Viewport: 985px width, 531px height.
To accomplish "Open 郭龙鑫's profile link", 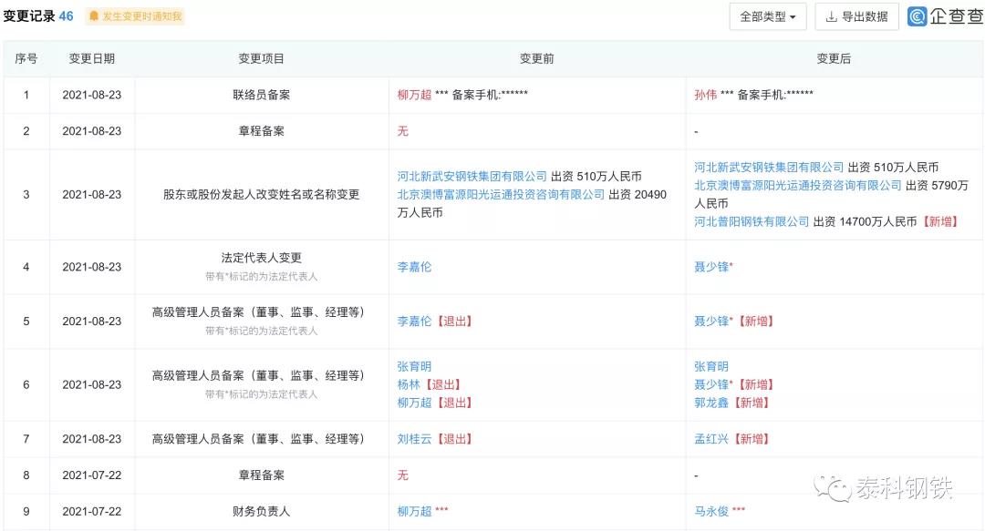I will pyautogui.click(x=711, y=403).
